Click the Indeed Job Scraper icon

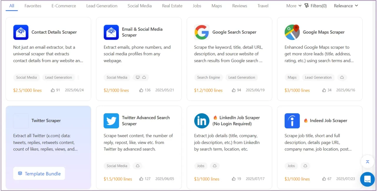(292, 121)
